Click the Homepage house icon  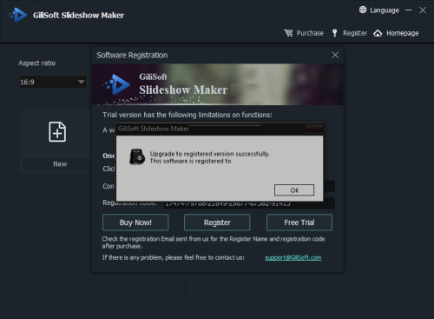[x=378, y=33]
